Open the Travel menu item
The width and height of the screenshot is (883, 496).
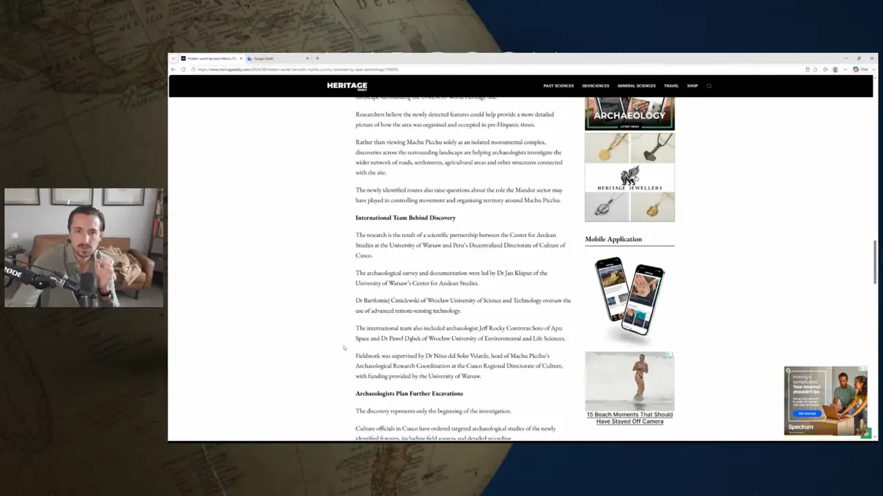click(x=671, y=86)
